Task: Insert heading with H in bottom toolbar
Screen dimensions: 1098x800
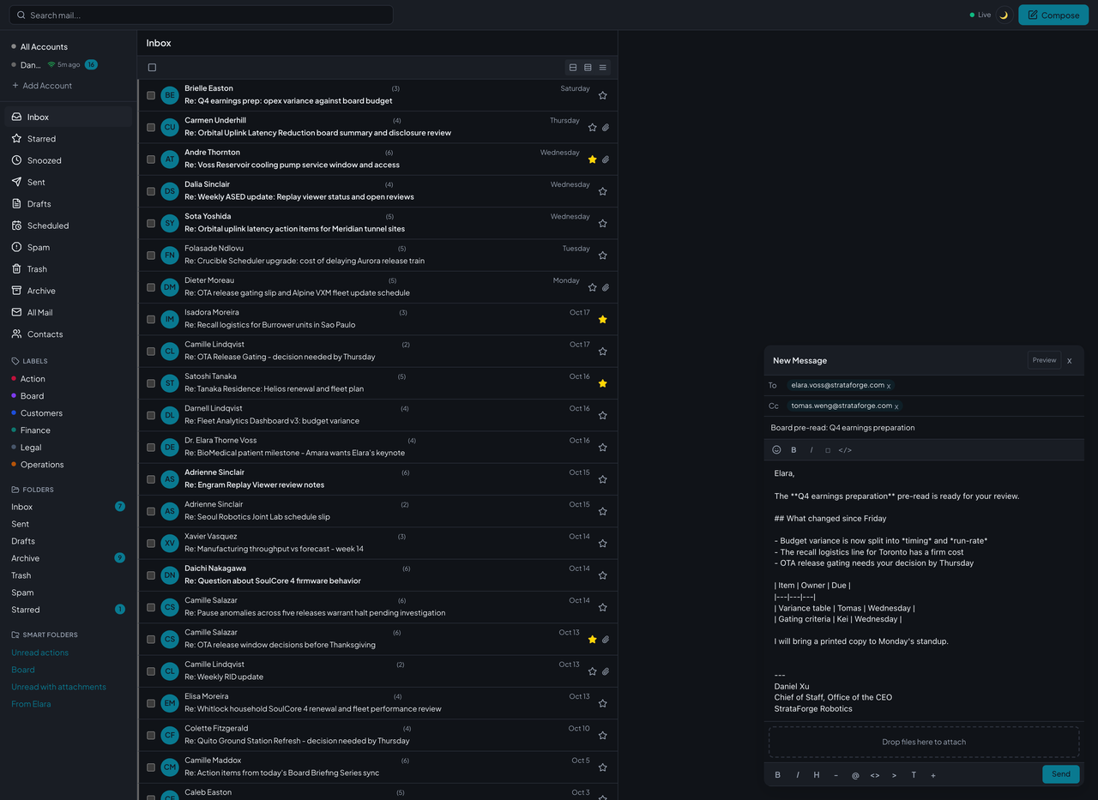Action: (x=817, y=775)
